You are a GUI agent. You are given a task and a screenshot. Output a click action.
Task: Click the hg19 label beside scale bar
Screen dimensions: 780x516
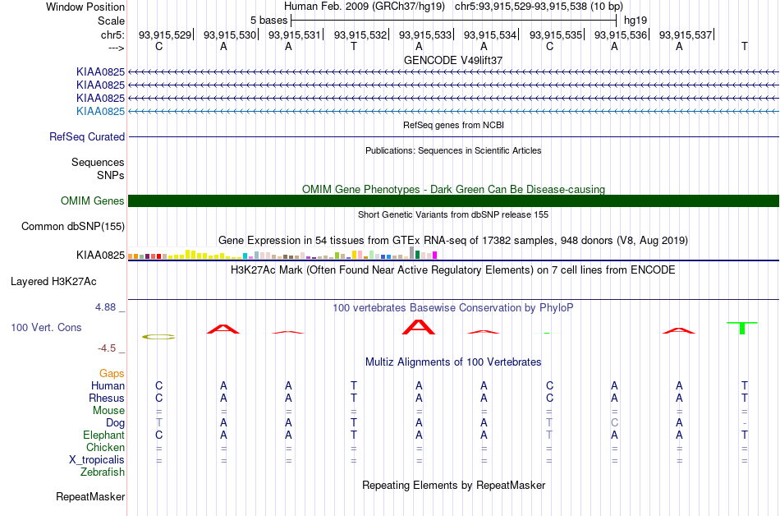coord(635,21)
